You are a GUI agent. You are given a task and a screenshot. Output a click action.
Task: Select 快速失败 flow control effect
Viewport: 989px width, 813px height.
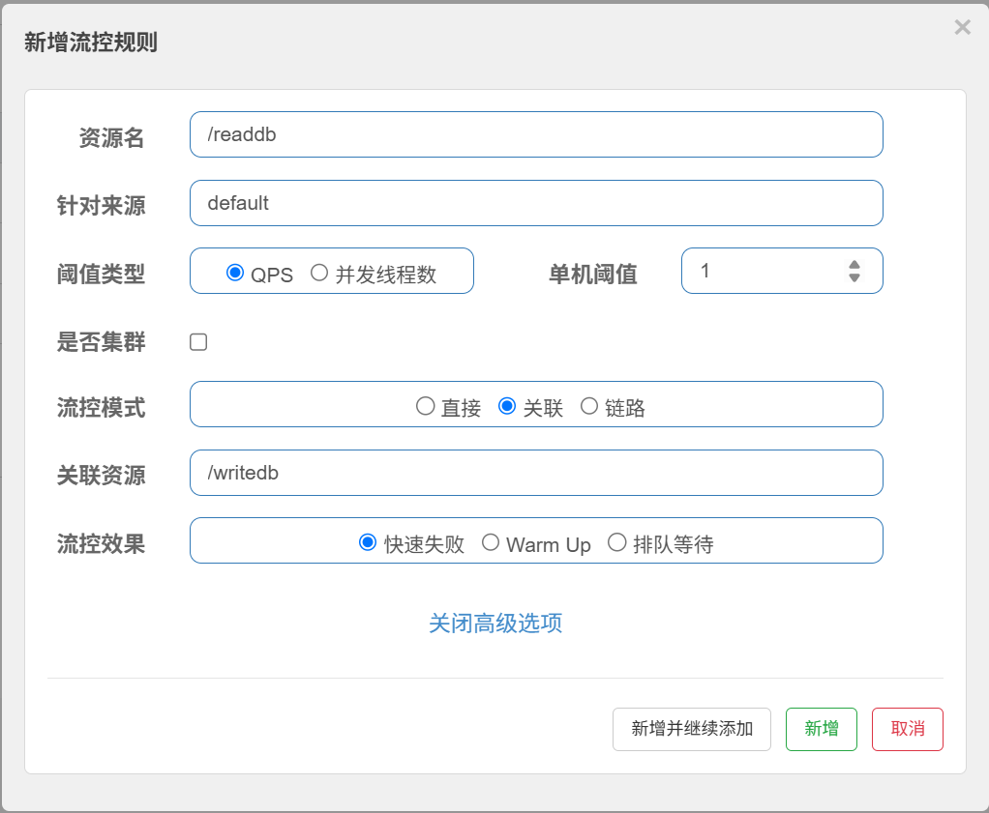[368, 542]
